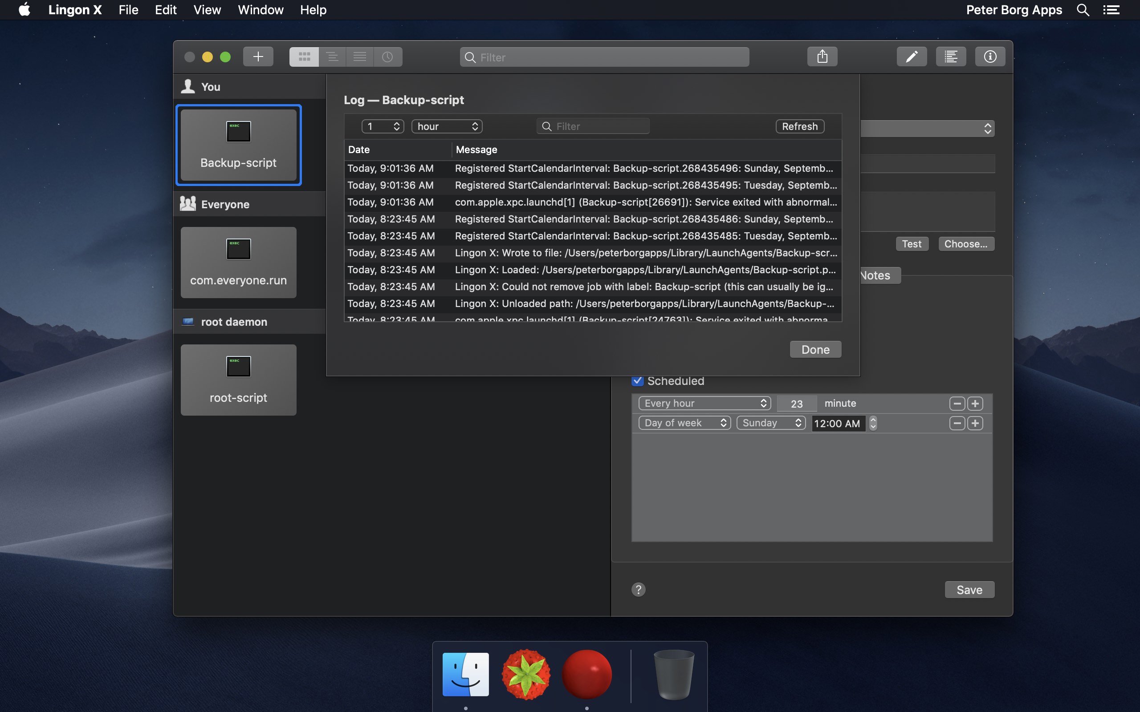1140x712 pixels.
Task: Expand the Every hour frequency dropdown
Action: [702, 403]
